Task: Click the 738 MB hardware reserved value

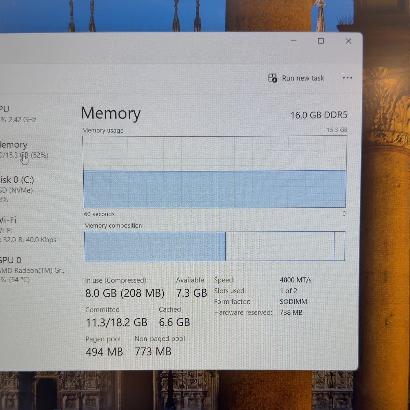Action: [291, 312]
